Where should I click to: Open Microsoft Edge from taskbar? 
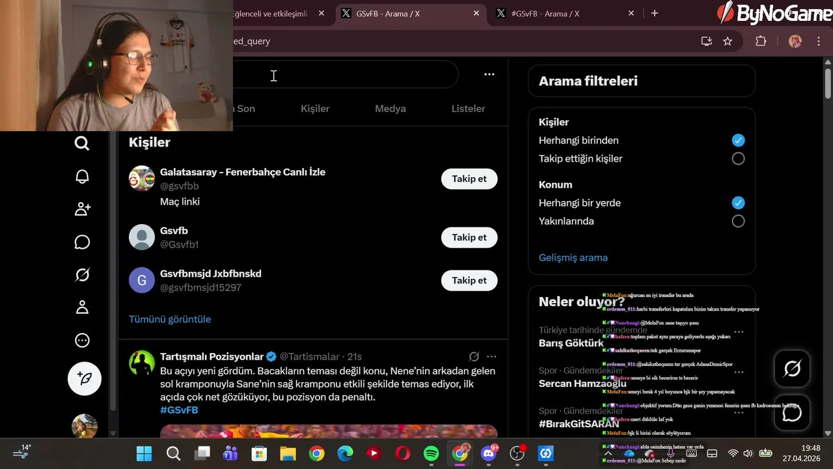pos(345,453)
